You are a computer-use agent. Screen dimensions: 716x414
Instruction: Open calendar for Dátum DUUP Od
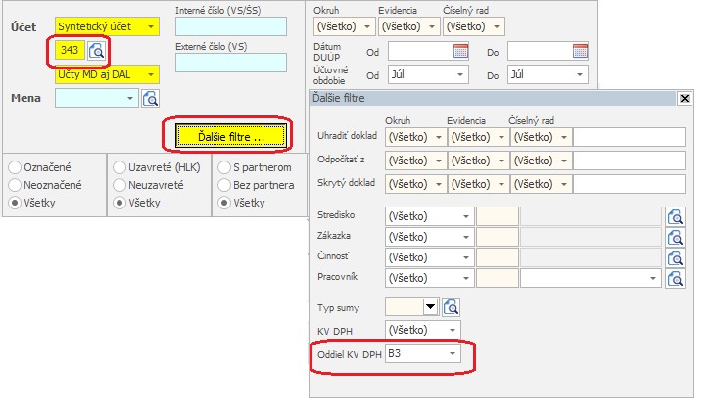[460, 51]
